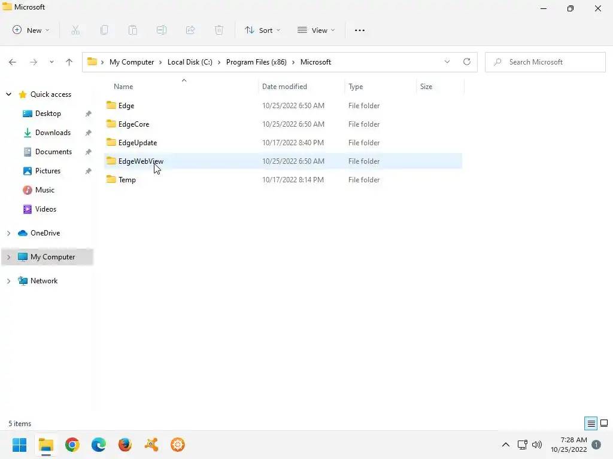Sort by the Size column header
This screenshot has height=459, width=613.
point(426,87)
